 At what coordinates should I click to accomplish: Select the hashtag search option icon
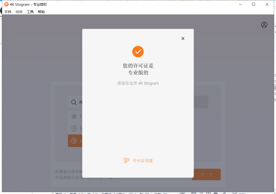[x=74, y=117]
